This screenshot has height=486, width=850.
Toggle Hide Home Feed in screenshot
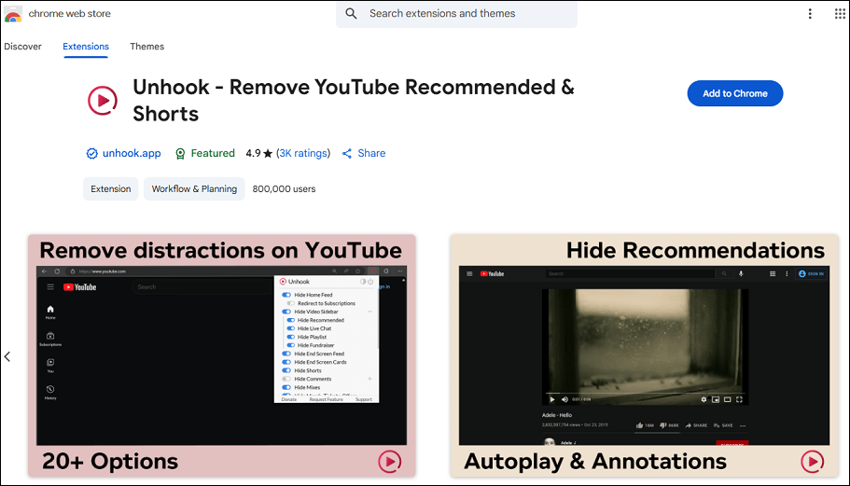286,295
